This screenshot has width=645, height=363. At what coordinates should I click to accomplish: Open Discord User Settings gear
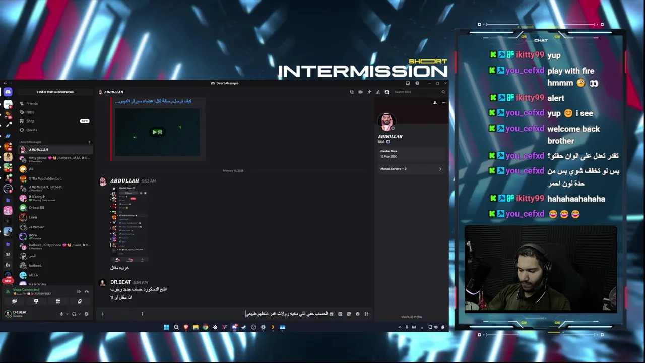(86, 314)
